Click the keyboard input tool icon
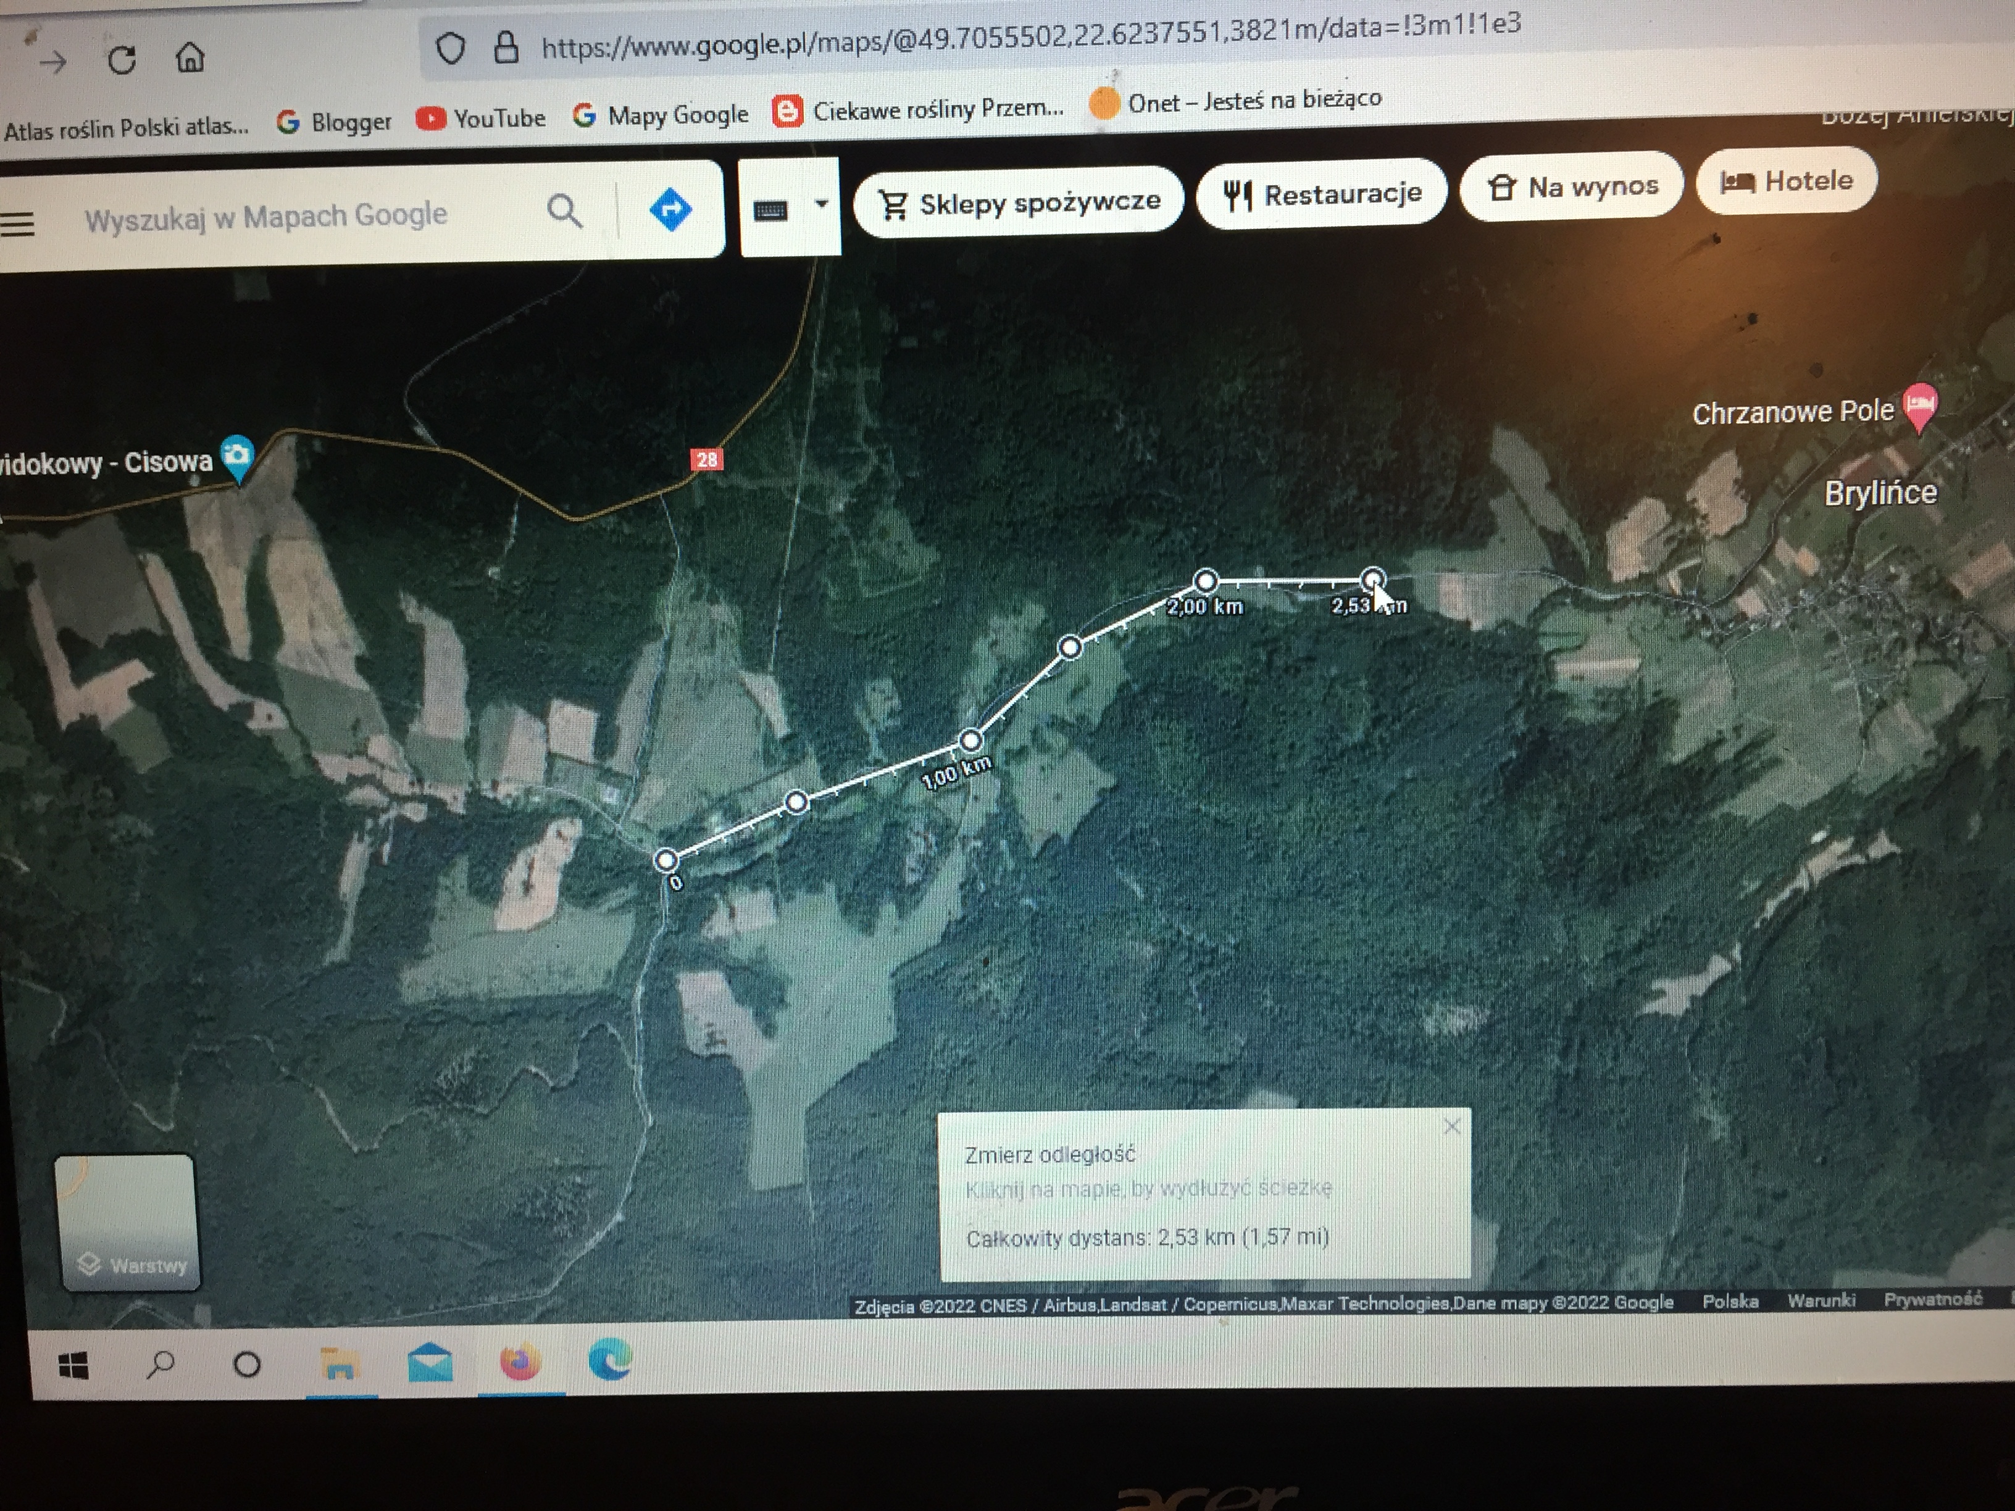This screenshot has height=1511, width=2015. pyautogui.click(x=770, y=210)
